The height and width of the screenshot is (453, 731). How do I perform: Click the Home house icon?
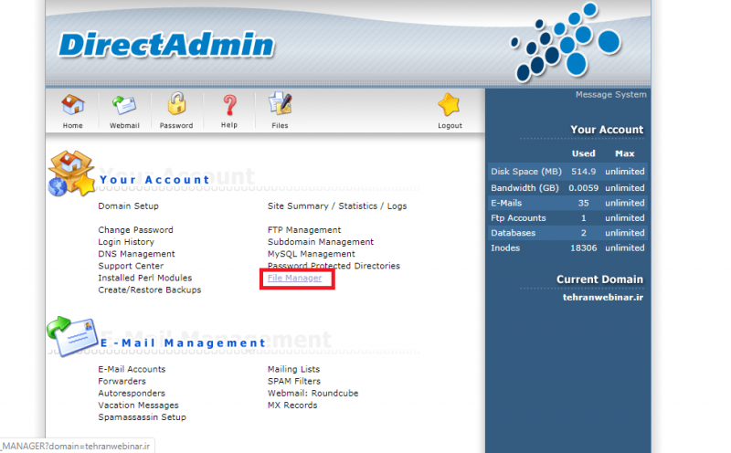pyautogui.click(x=73, y=105)
